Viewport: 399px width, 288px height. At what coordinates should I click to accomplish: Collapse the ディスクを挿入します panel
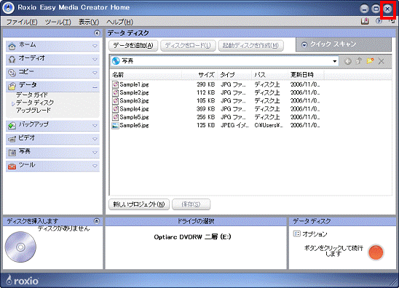pyautogui.click(x=97, y=220)
